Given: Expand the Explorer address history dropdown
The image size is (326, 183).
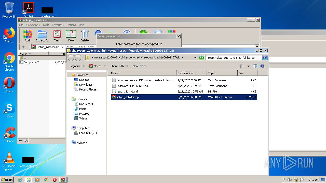Looking at the screenshot, I should tap(195, 58).
